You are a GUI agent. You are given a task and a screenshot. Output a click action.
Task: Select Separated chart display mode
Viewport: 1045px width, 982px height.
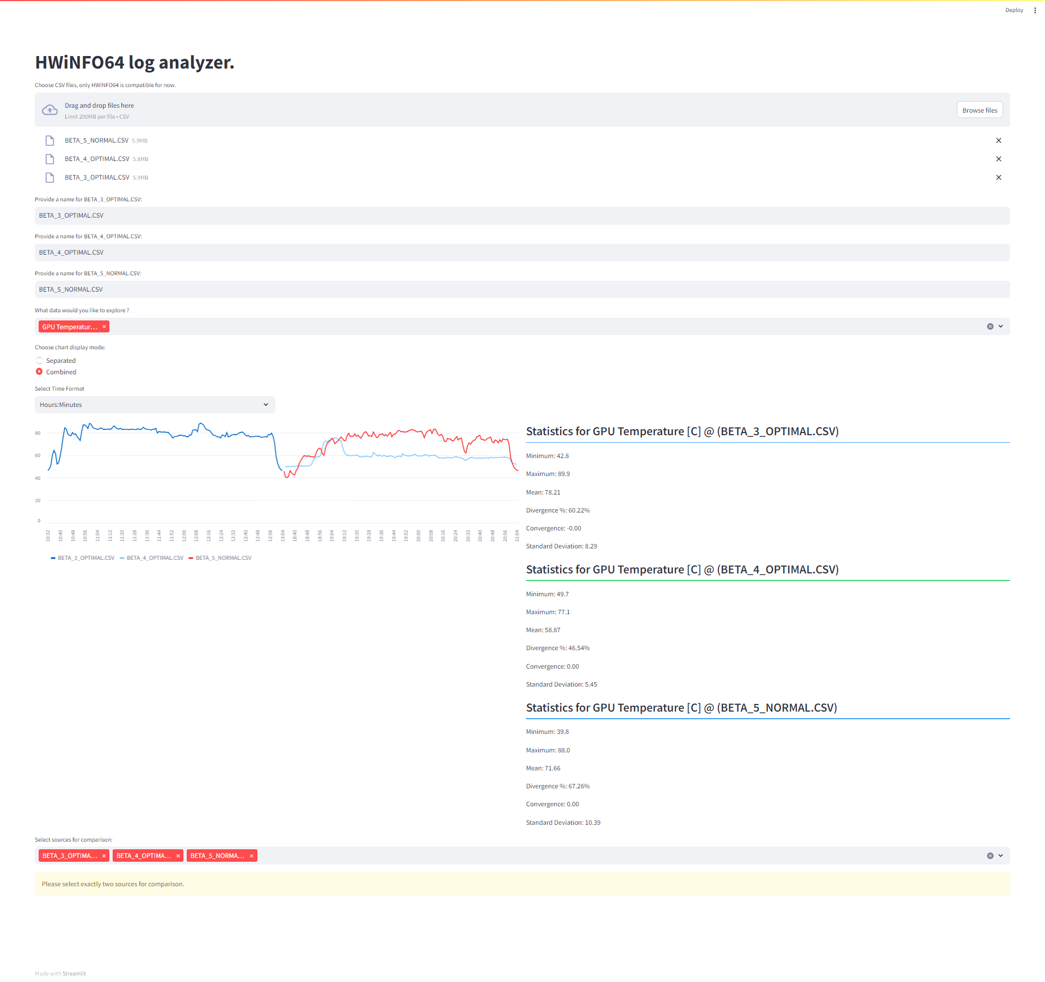39,361
